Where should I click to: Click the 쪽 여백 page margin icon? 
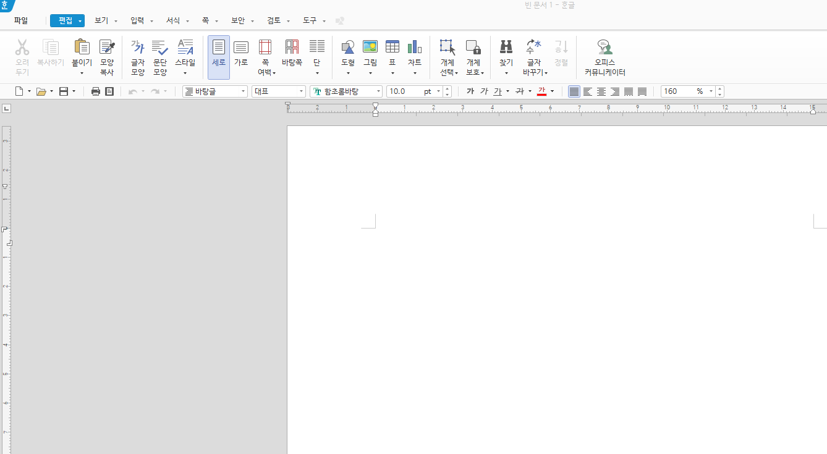pos(265,48)
